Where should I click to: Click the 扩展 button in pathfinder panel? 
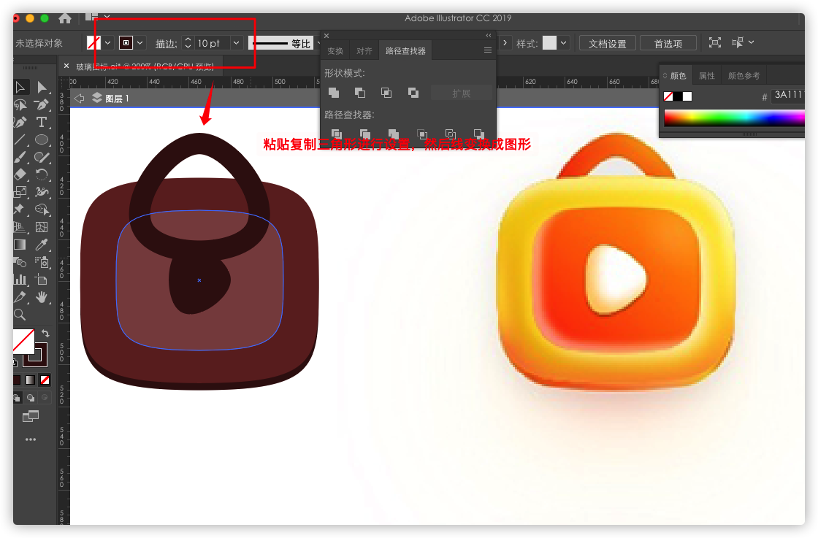click(x=461, y=93)
